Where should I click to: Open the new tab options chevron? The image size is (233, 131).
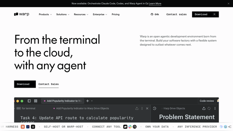click(92, 101)
